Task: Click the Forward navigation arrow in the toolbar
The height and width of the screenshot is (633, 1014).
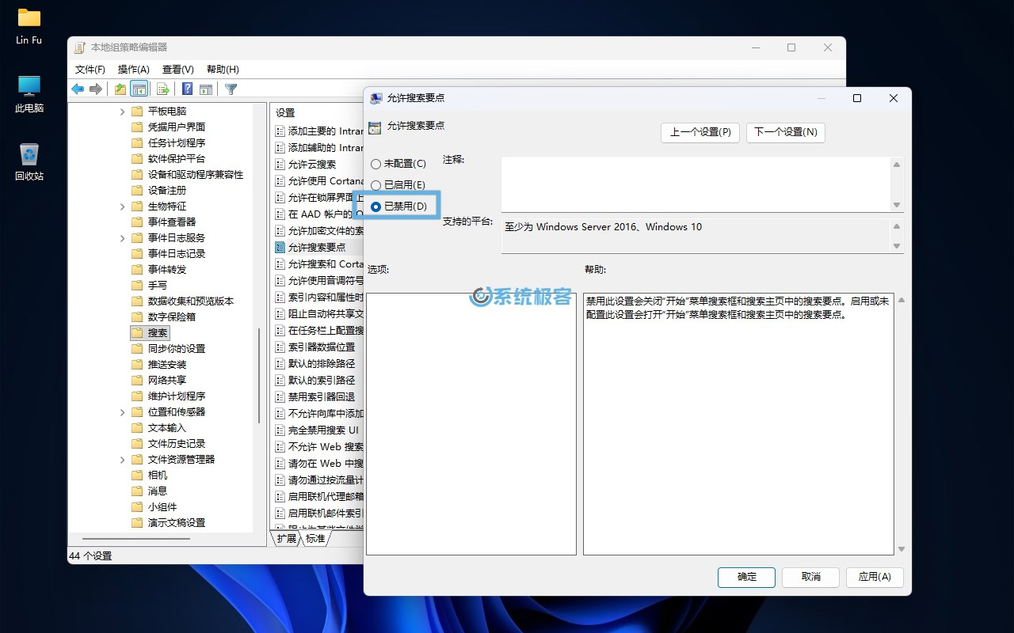Action: [x=94, y=89]
